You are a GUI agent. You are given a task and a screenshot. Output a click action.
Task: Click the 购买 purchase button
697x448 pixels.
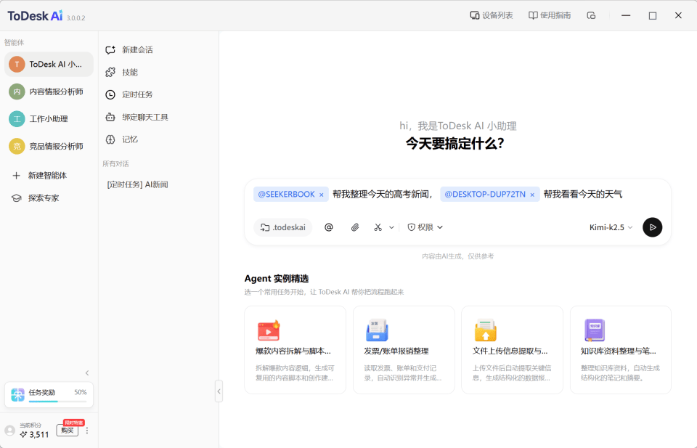[67, 431]
